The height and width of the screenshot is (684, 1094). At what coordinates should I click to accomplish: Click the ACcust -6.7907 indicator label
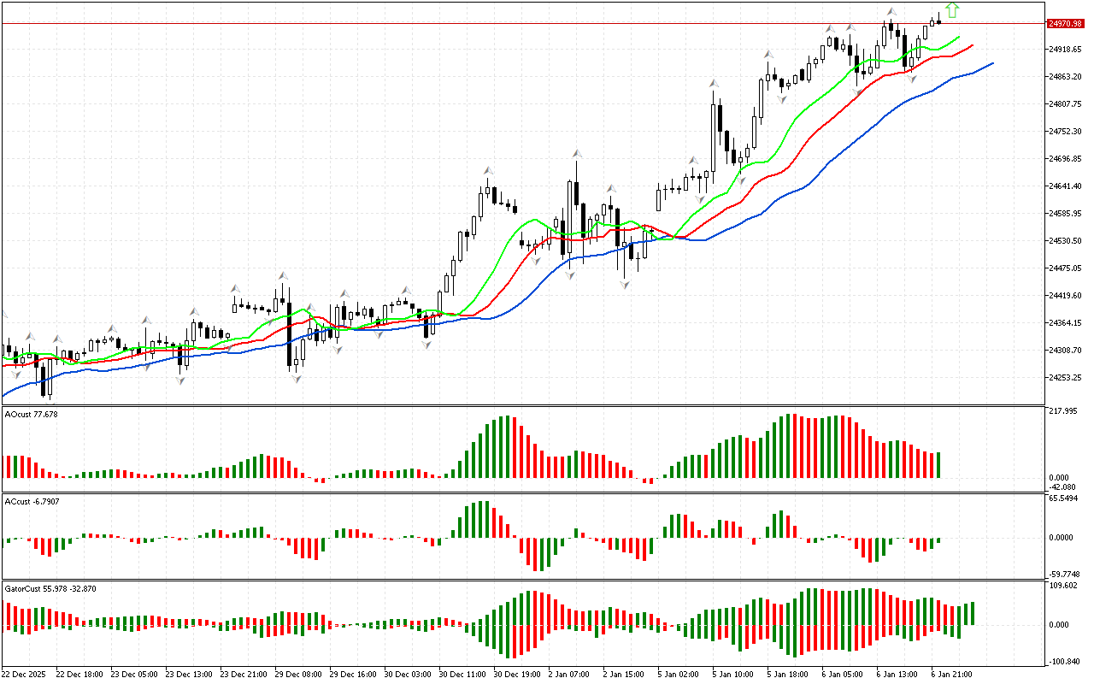(32, 501)
